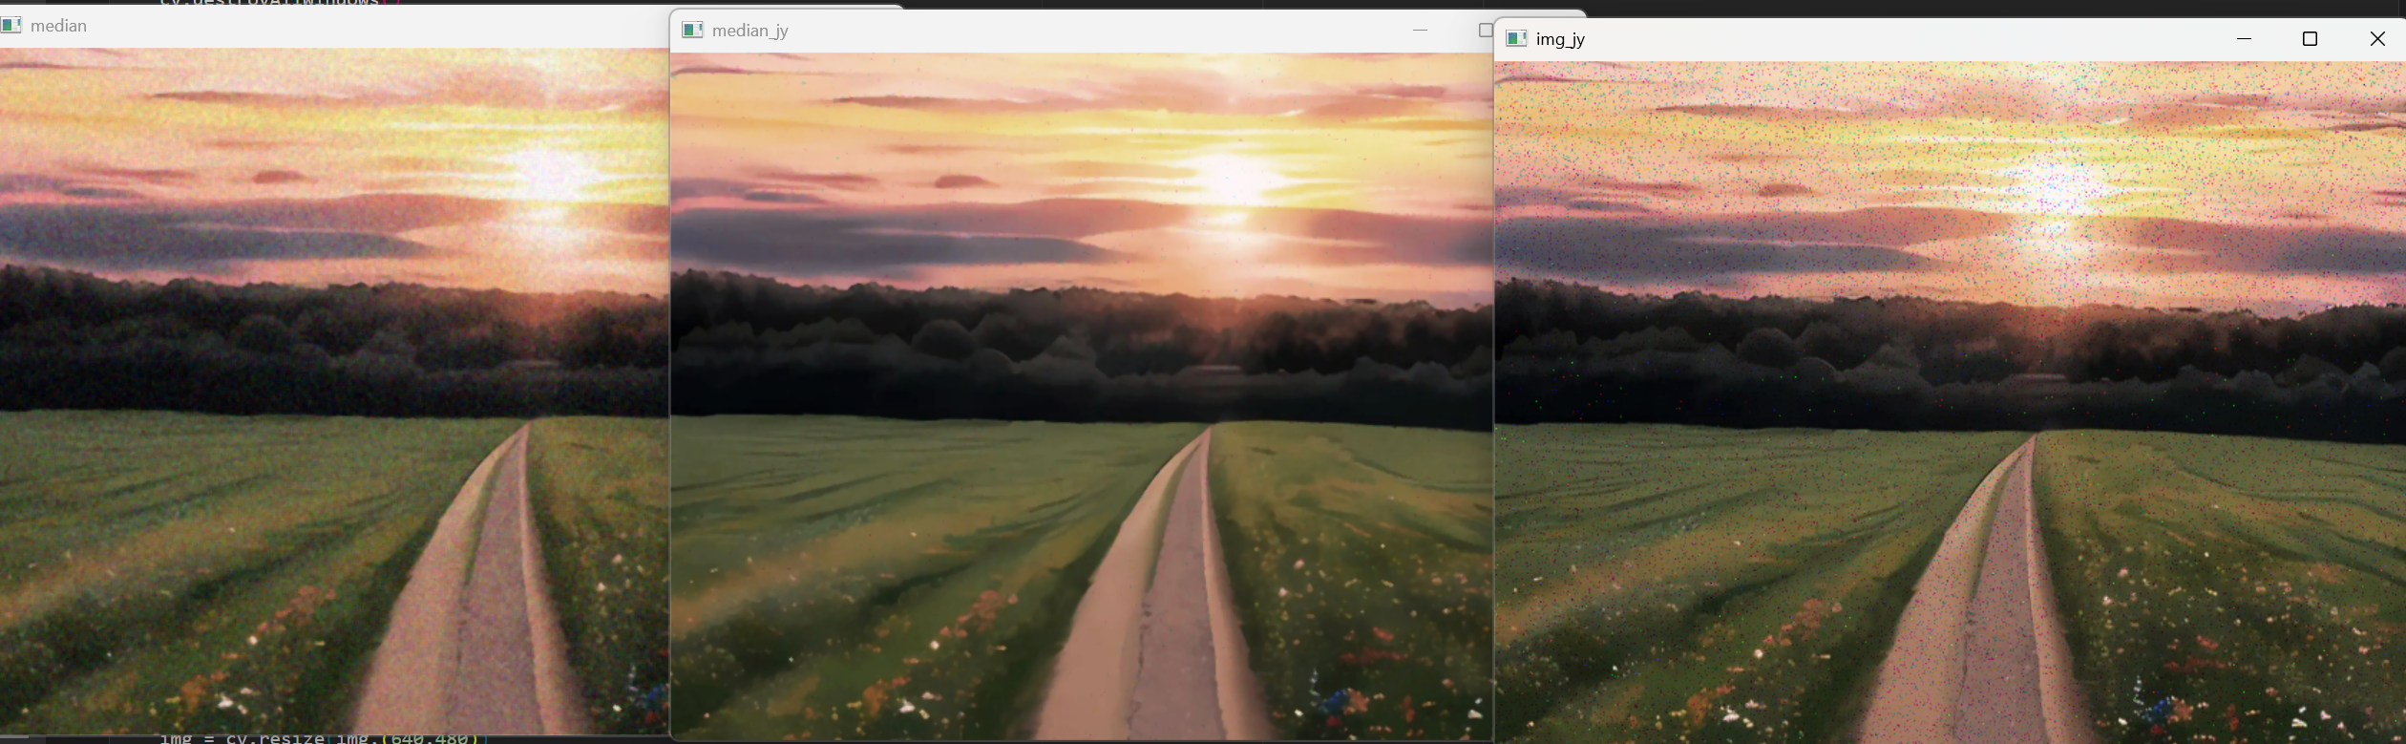Select the median_jy window title bar
This screenshot has width=2406, height=744.
coord(1082,31)
